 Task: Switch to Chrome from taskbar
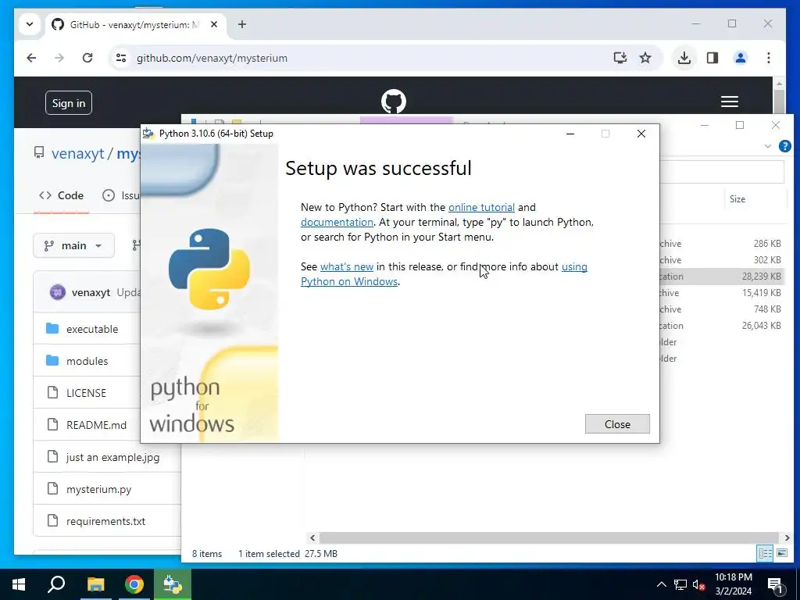pos(134,584)
